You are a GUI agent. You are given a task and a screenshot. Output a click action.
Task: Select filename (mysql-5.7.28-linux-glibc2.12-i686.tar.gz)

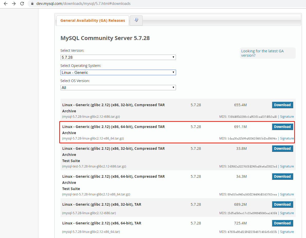pyautogui.click(x=91, y=117)
